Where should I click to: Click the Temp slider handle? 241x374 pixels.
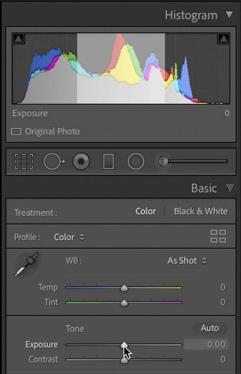click(124, 288)
